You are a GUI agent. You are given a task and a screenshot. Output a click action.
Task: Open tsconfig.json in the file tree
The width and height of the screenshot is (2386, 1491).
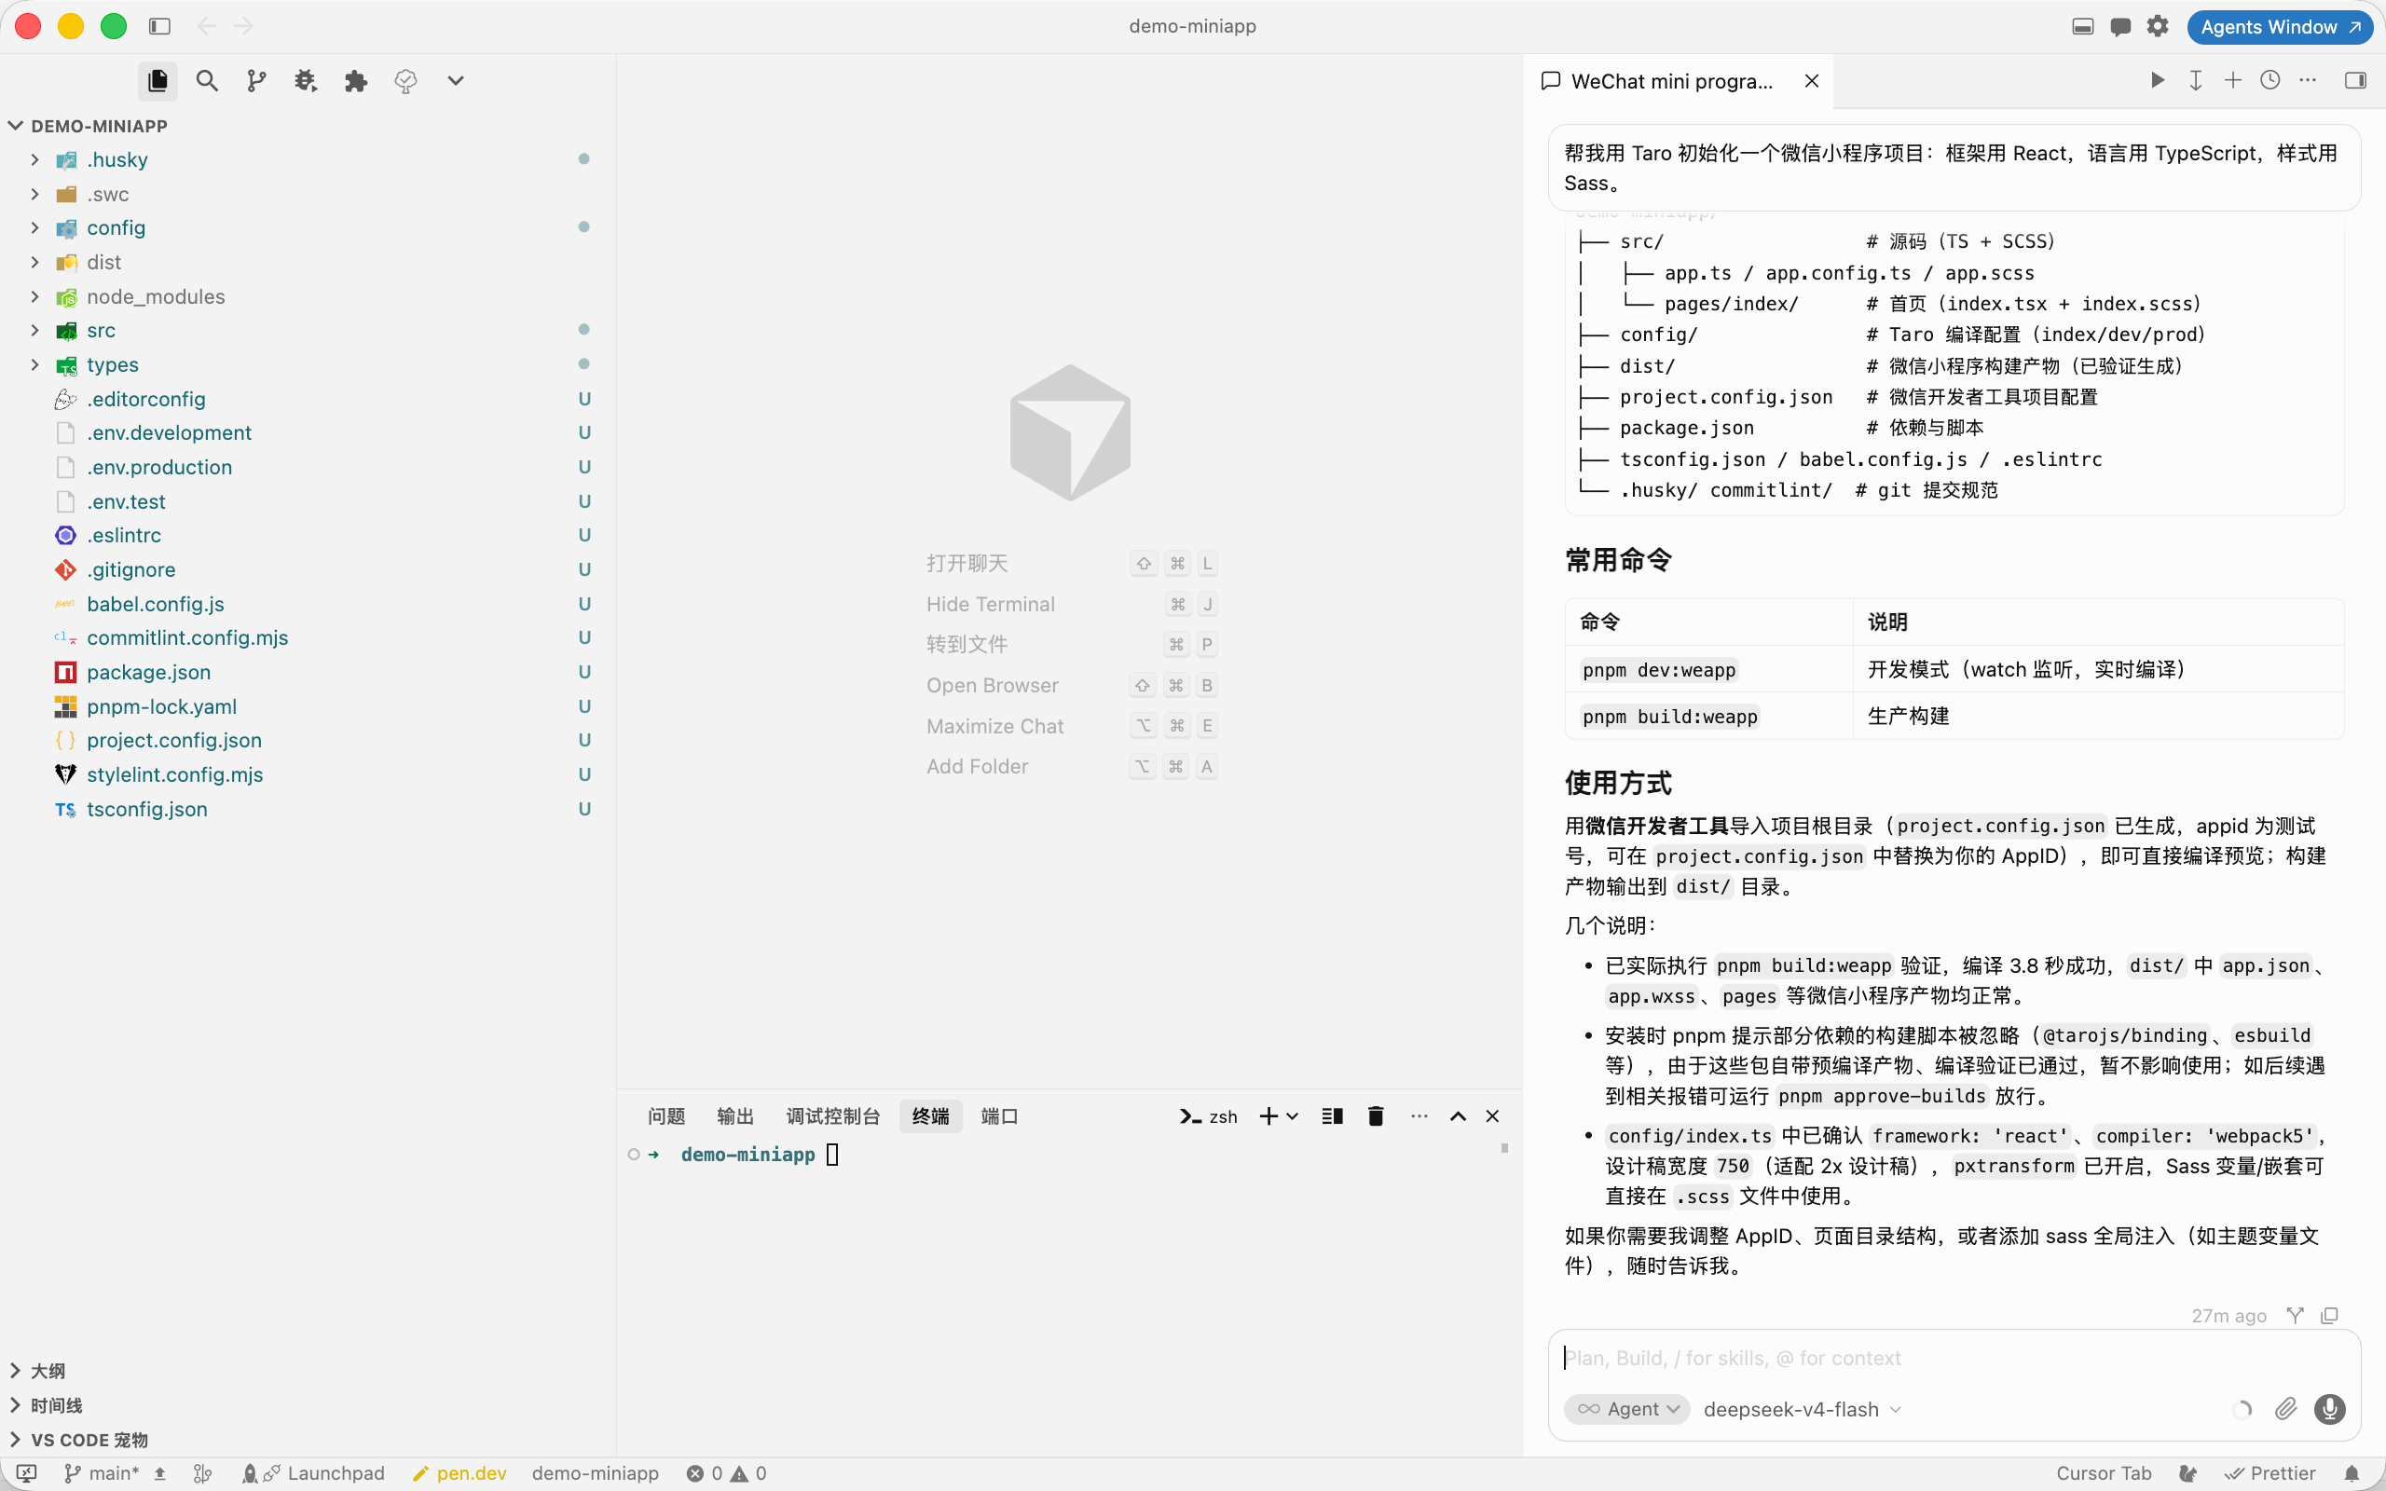point(306,809)
